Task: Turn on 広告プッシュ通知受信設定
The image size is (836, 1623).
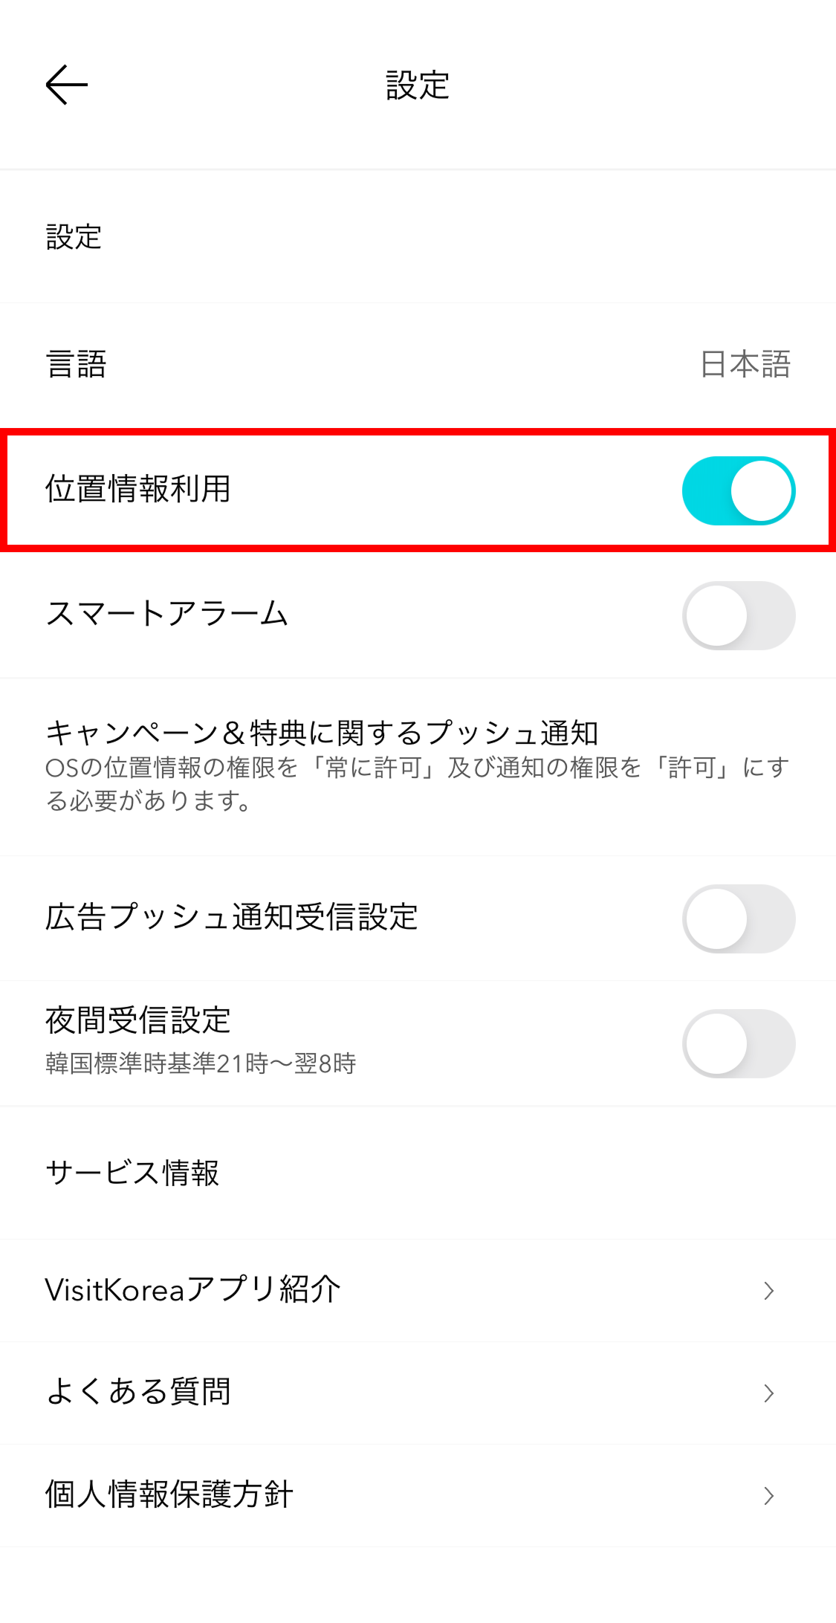Action: (x=739, y=919)
